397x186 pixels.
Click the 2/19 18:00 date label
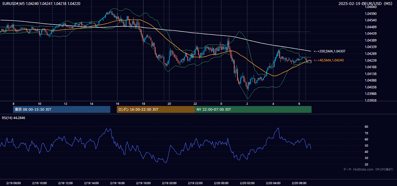pyautogui.click(x=143, y=183)
